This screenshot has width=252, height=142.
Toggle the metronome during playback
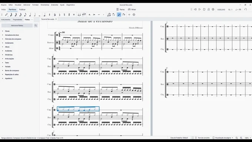click(x=208, y=10)
